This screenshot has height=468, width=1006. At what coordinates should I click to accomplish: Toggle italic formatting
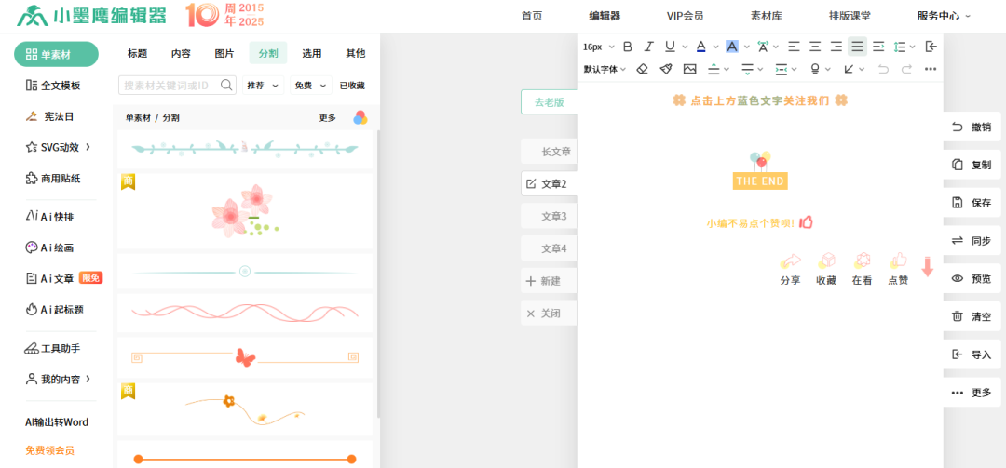point(648,47)
